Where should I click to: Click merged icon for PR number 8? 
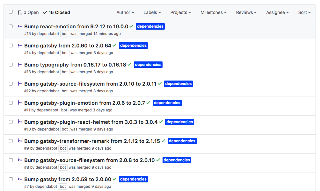pos(19,160)
